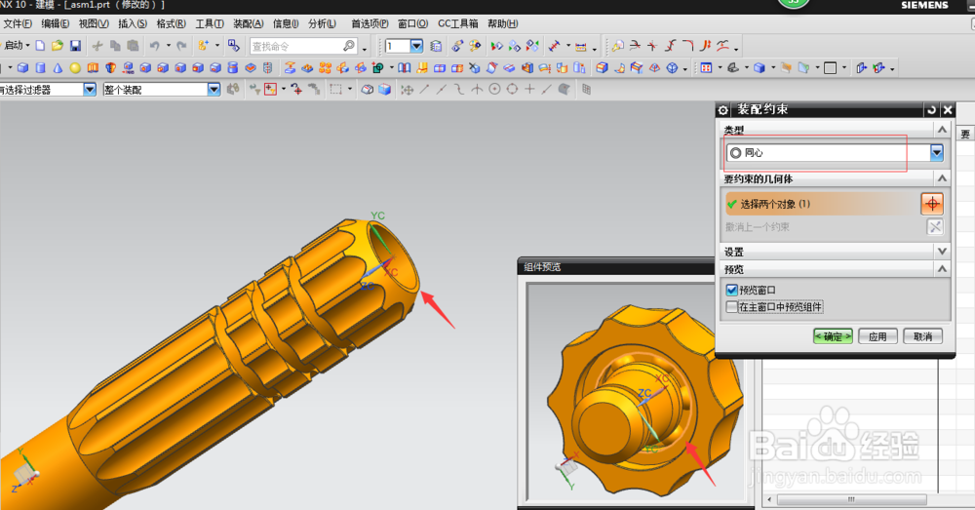
Task: Collapse the 类型 section
Action: [942, 130]
